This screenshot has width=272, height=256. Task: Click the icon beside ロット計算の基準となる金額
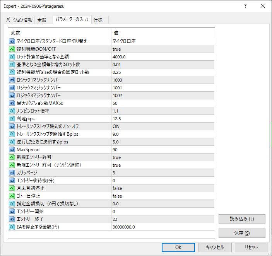12,57
